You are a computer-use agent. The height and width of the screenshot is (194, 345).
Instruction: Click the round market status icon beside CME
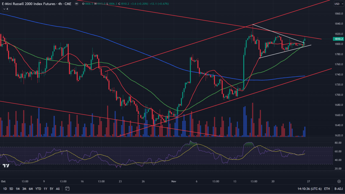point(76,4)
